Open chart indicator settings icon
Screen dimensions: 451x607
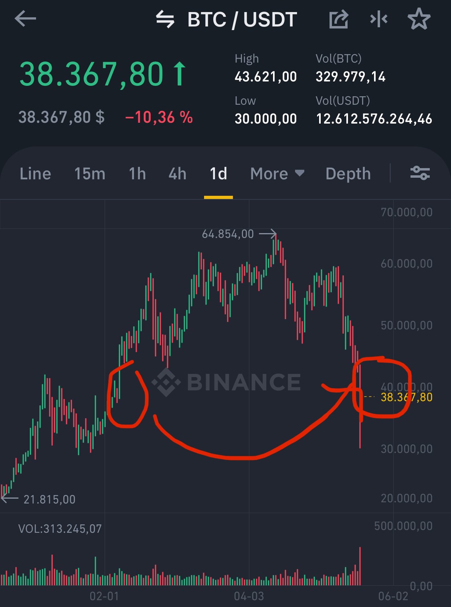[x=420, y=173]
